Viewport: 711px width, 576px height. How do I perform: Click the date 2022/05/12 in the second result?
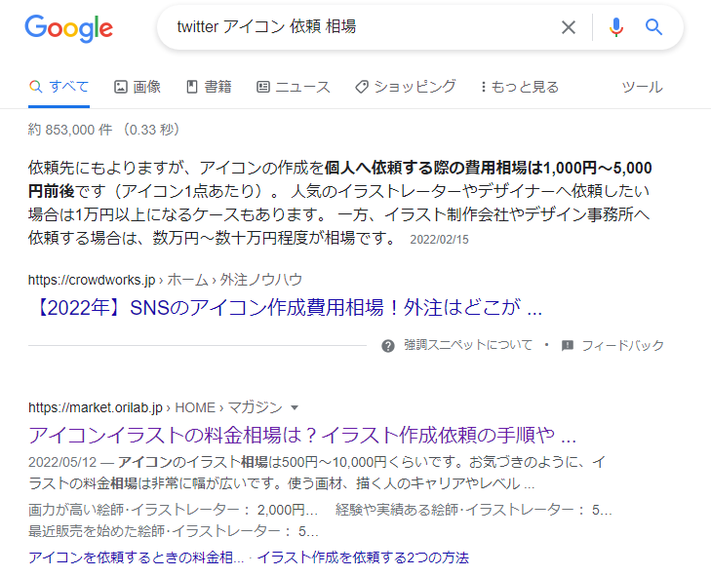coord(62,462)
